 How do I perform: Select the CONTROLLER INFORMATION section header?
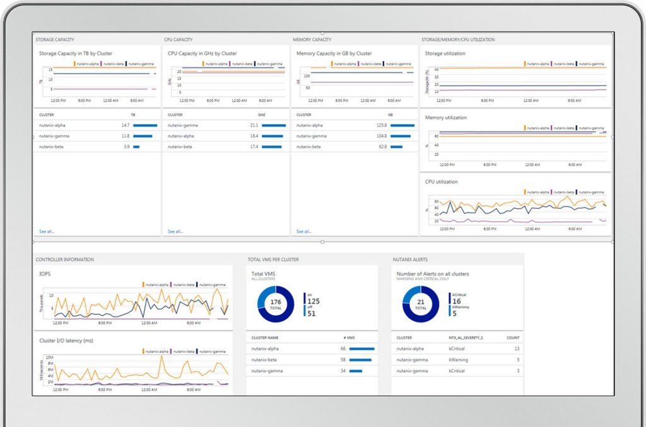point(65,259)
